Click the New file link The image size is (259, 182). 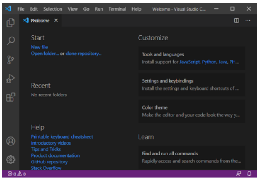click(39, 47)
